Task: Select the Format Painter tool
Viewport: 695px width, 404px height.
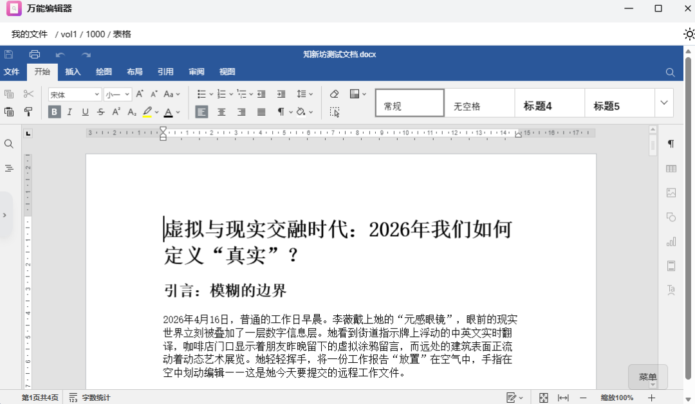Action: pyautogui.click(x=28, y=112)
